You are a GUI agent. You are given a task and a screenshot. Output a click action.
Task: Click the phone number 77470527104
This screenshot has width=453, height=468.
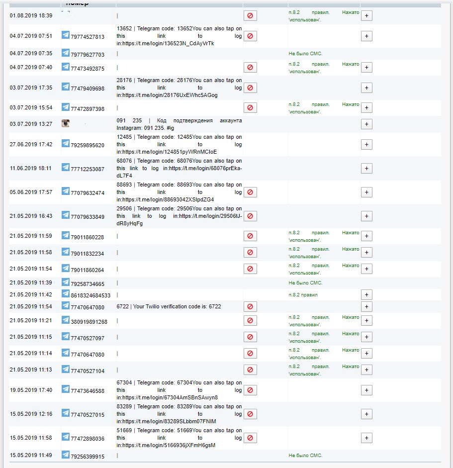point(88,371)
